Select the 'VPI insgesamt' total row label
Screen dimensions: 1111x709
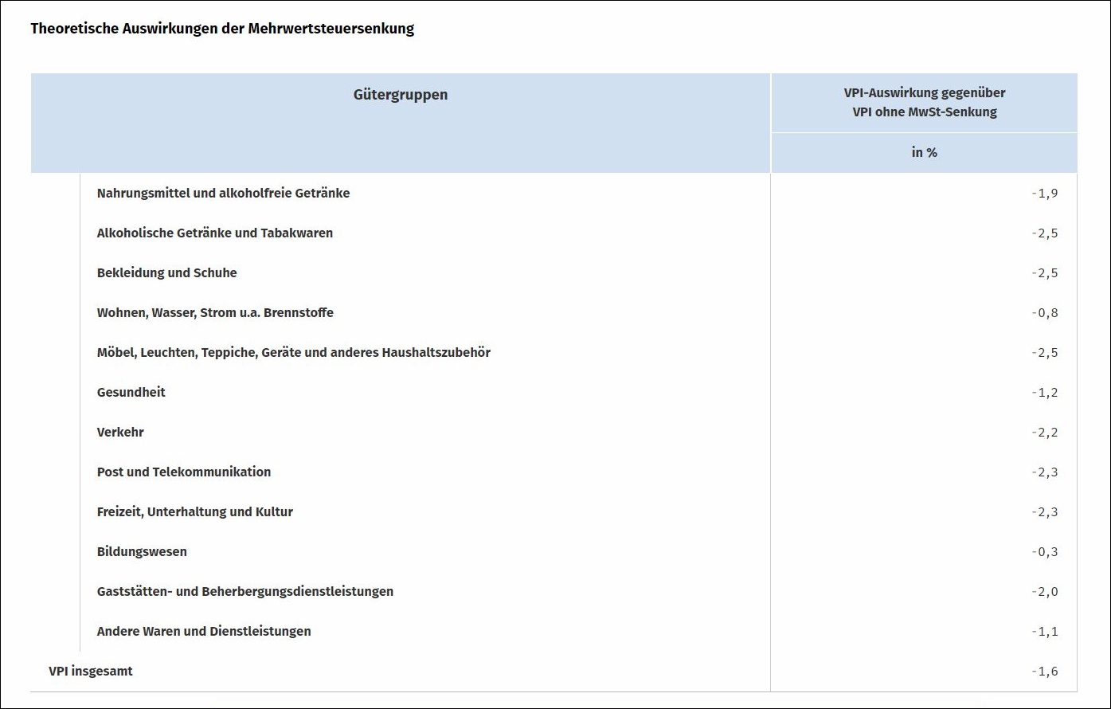[x=91, y=671]
